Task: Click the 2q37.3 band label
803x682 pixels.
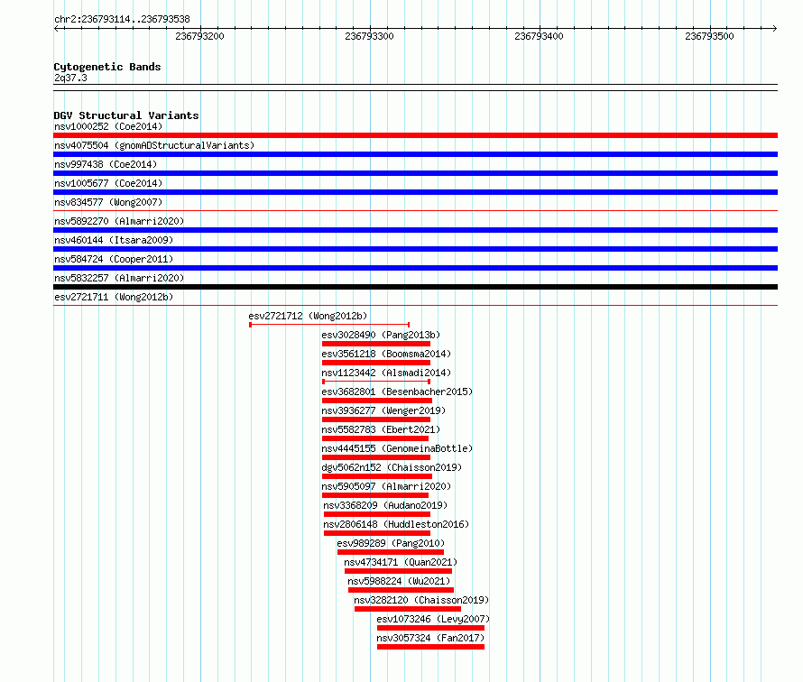Action: (x=70, y=78)
